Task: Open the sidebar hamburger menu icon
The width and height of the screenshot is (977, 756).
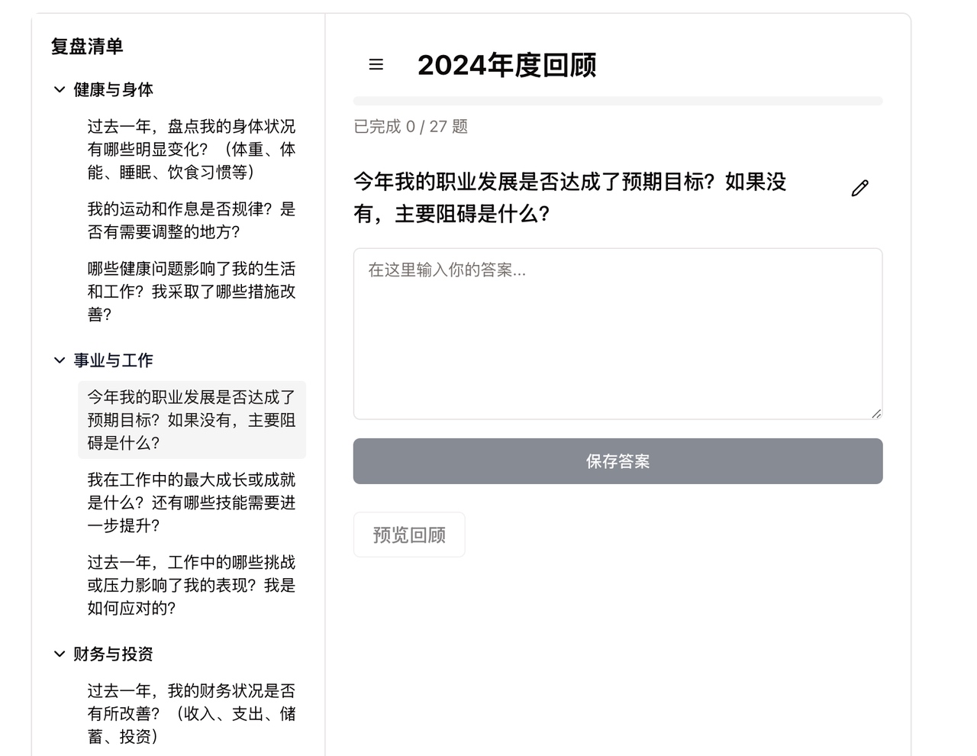Action: (376, 65)
